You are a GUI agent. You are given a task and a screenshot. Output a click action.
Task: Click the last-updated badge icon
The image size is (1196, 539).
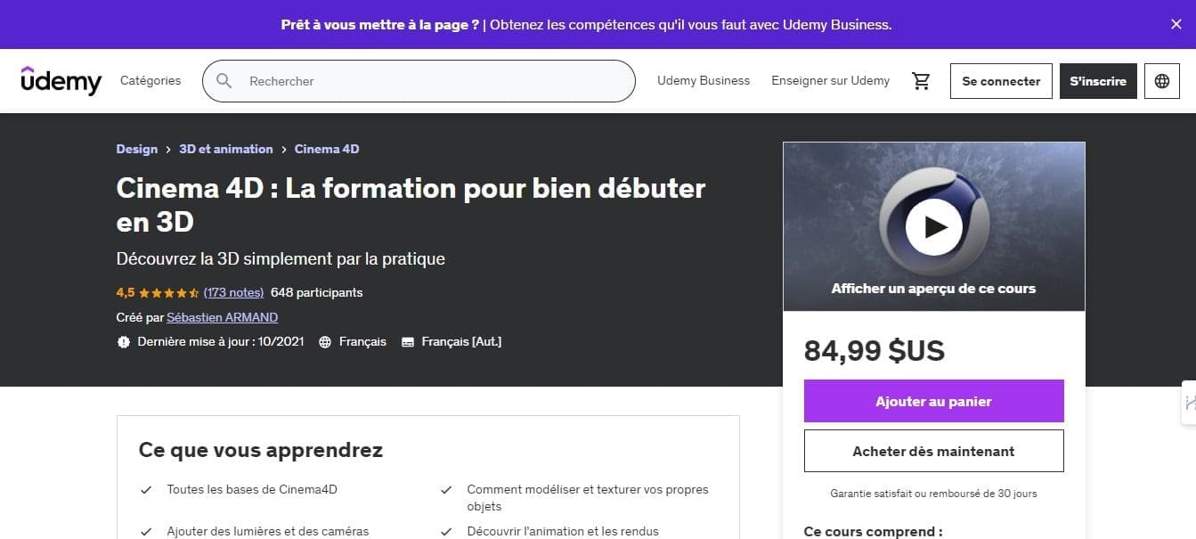[x=123, y=342]
